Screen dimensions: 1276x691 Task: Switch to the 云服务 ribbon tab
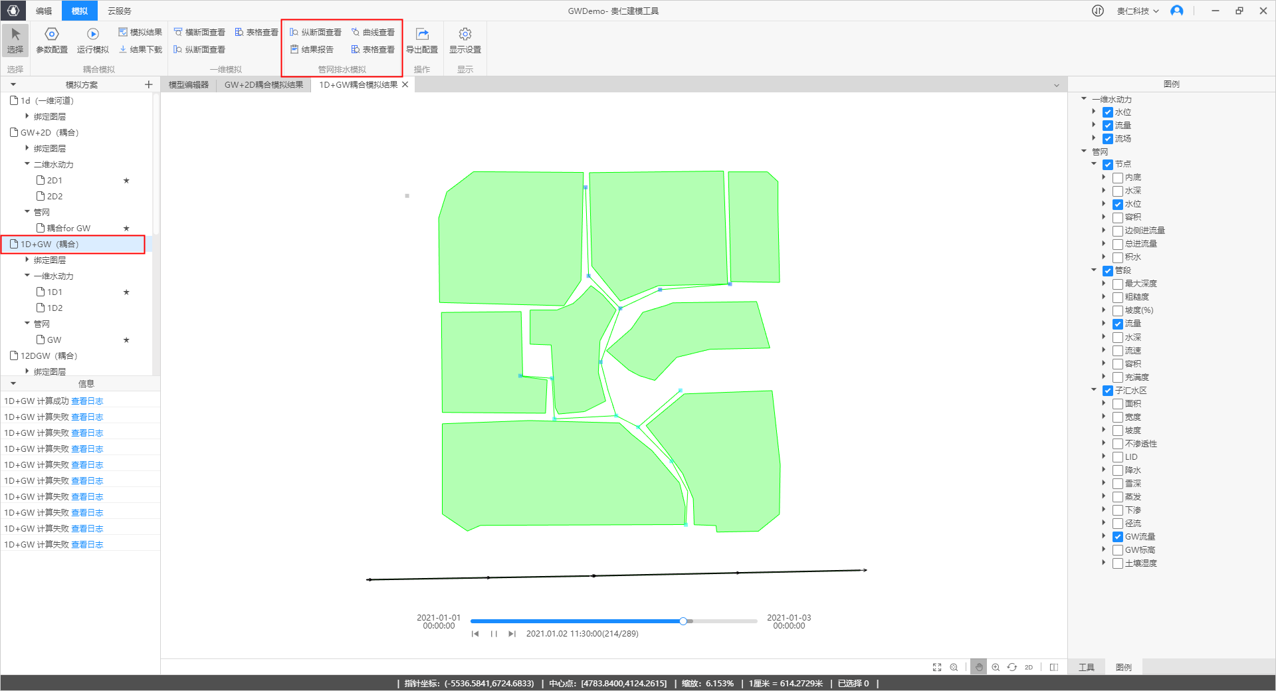[120, 11]
